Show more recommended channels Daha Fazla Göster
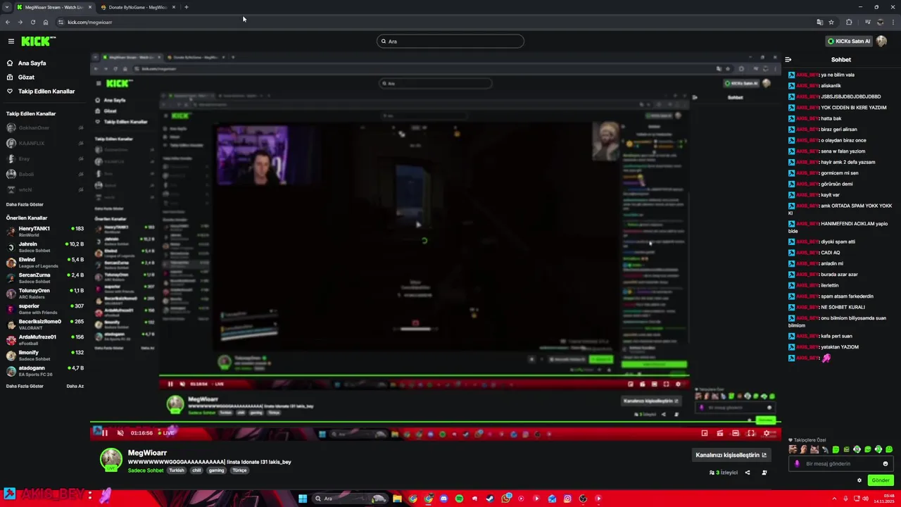 pos(25,387)
